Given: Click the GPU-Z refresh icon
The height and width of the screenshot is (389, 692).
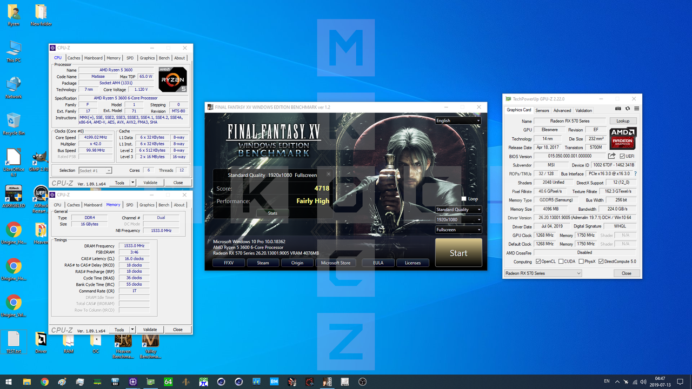Looking at the screenshot, I should pos(627,108).
